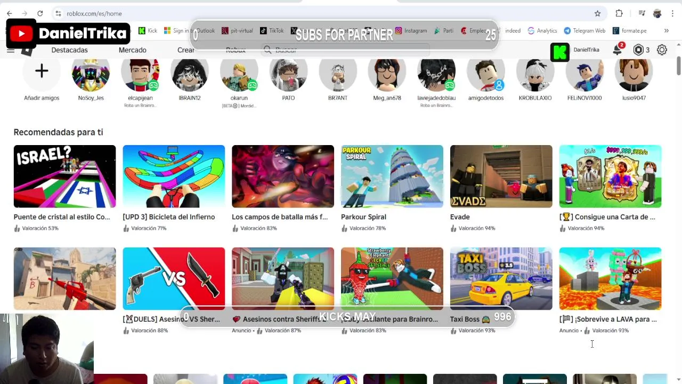Open the browser extensions puzzle icon

619,13
